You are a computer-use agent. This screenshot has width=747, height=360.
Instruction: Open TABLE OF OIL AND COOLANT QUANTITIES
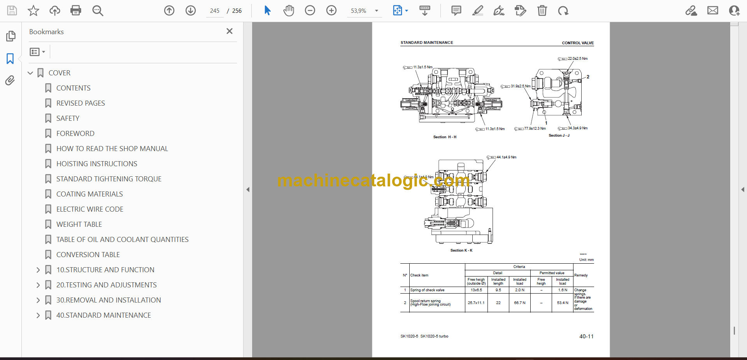tap(123, 240)
